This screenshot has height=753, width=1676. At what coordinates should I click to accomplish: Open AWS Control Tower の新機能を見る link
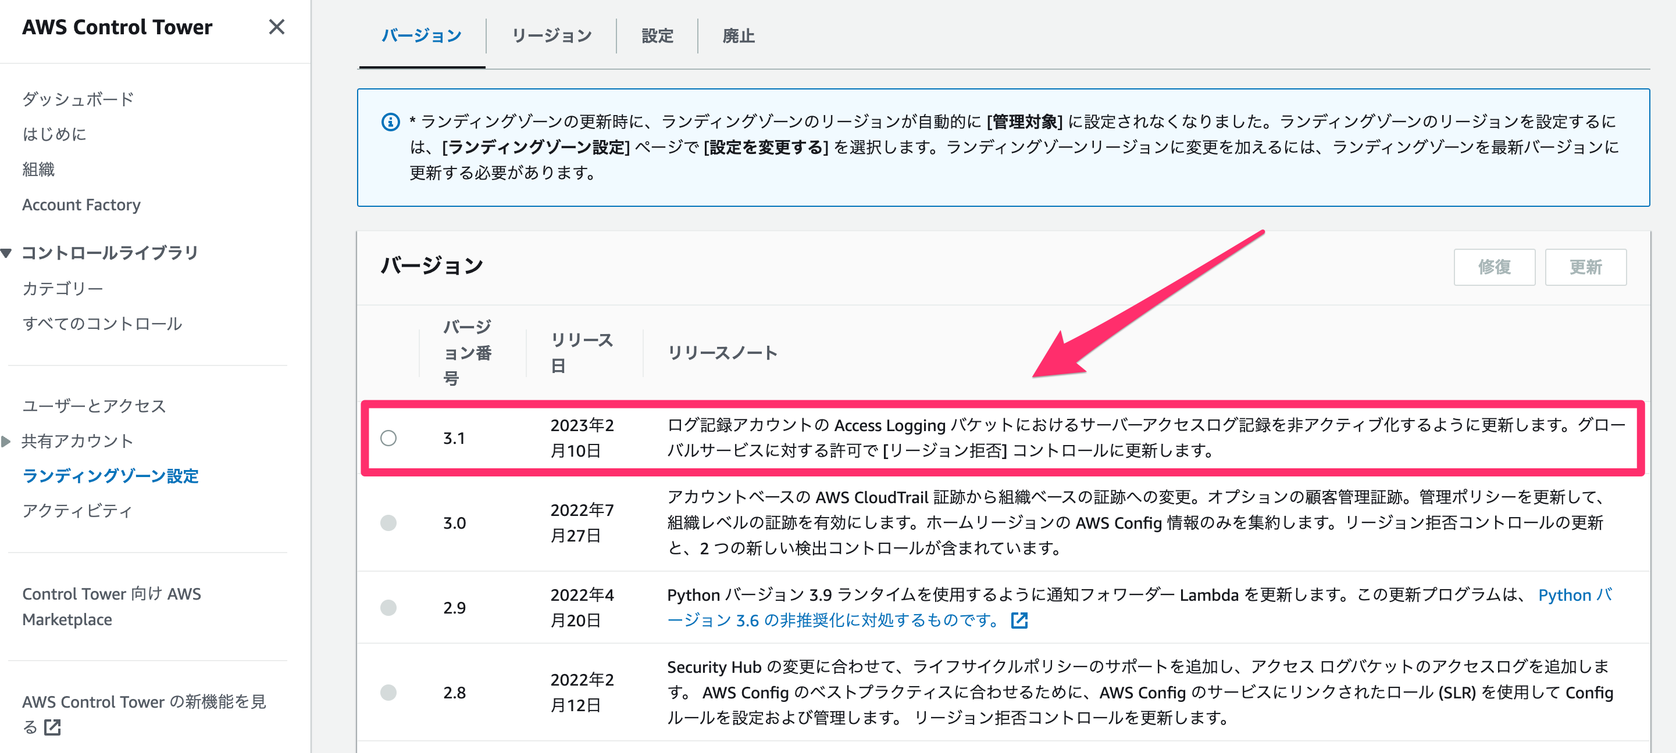[144, 714]
